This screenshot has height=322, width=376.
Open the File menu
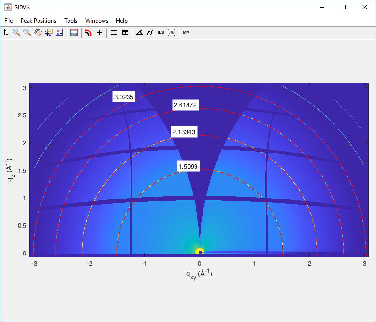8,21
